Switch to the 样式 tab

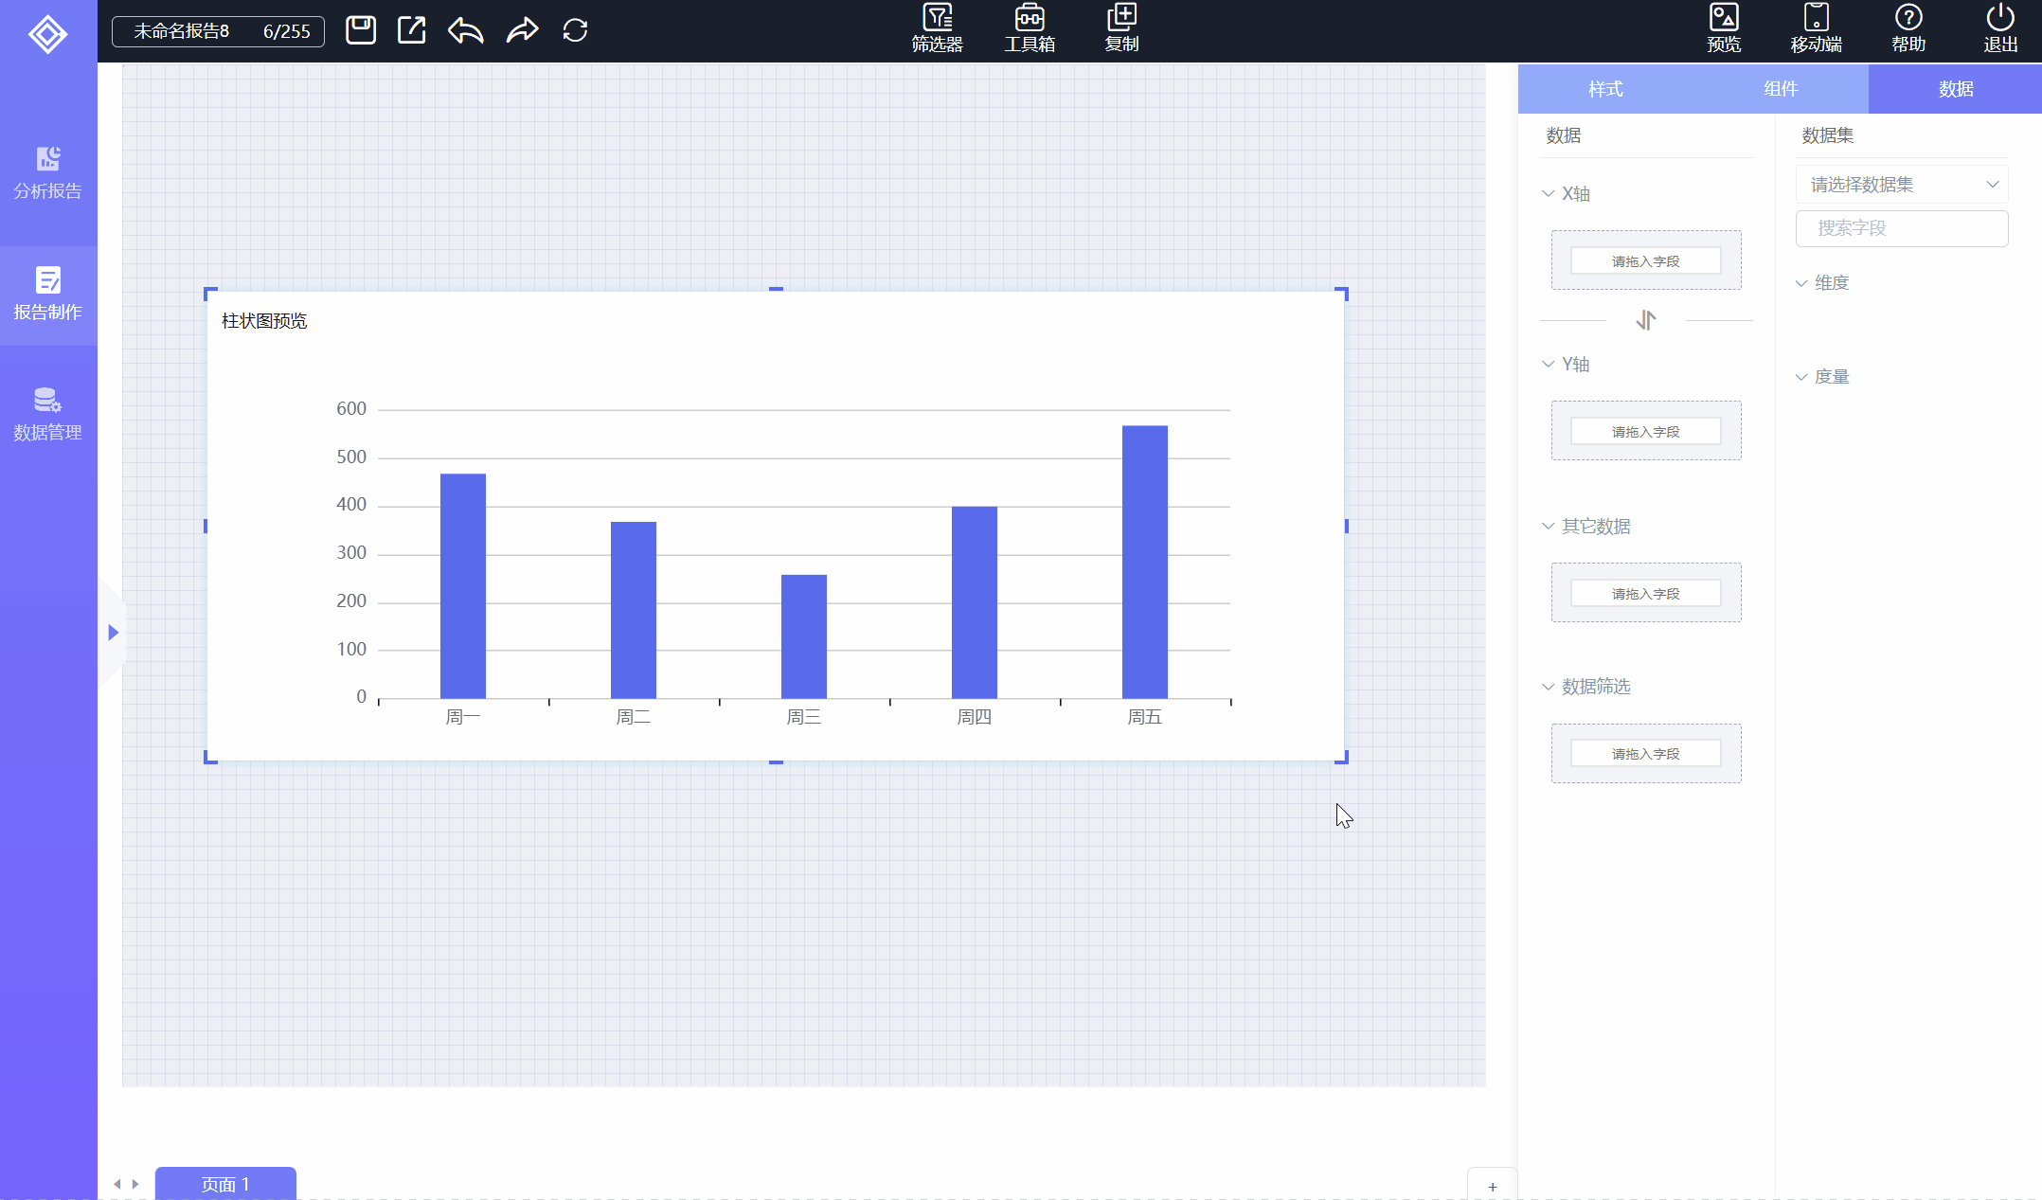pos(1605,89)
